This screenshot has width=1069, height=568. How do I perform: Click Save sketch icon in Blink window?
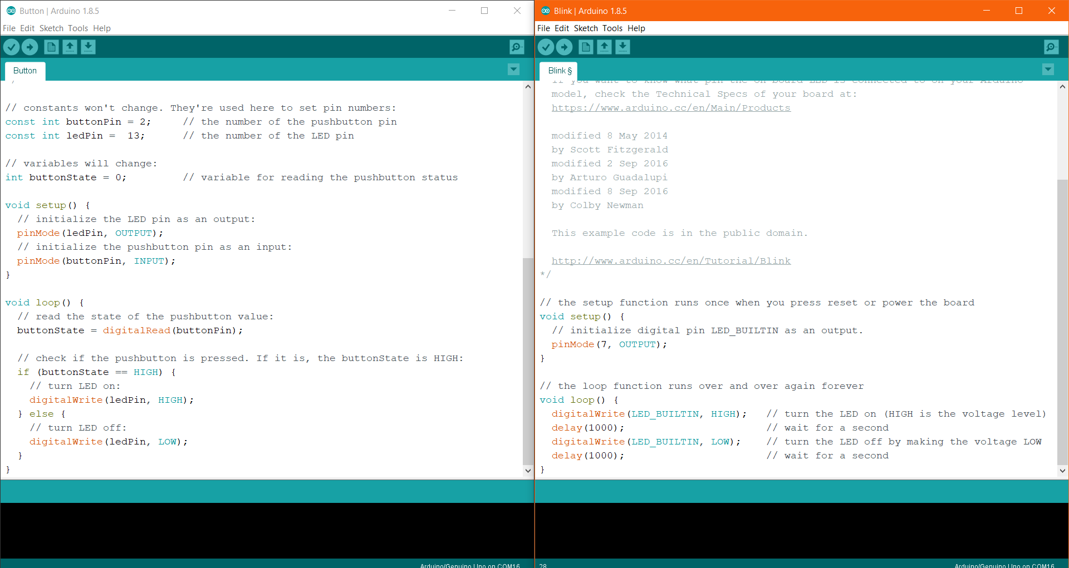[622, 47]
